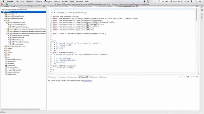Screen dimensions: 204x114
Task: Minimize the Search view panel
Action: point(194,77)
